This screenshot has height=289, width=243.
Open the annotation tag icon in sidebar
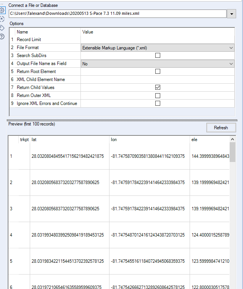[x=2, y=28]
